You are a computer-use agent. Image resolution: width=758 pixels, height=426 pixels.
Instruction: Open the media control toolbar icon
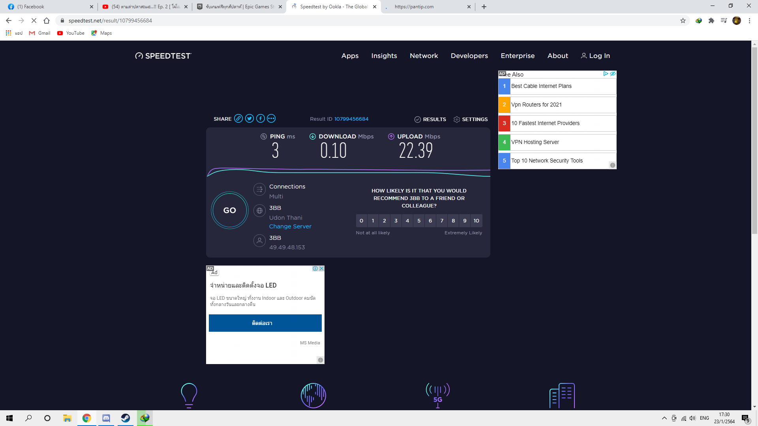click(724, 21)
